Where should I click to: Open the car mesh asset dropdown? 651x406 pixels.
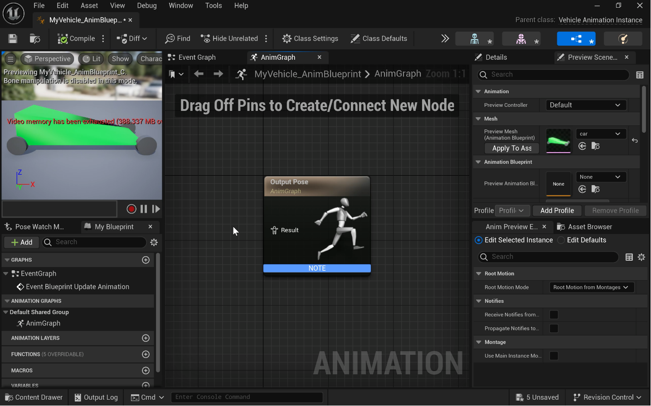(601, 134)
